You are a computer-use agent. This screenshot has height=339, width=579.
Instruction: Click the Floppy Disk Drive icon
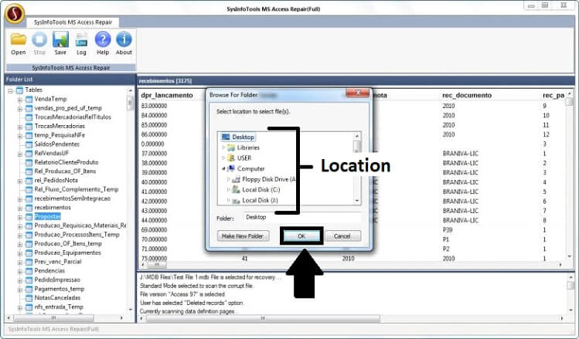point(236,179)
